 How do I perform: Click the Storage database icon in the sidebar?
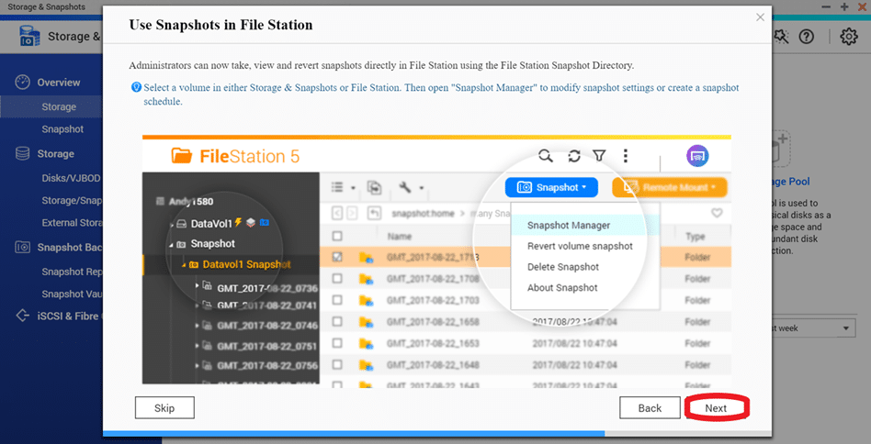pos(22,153)
